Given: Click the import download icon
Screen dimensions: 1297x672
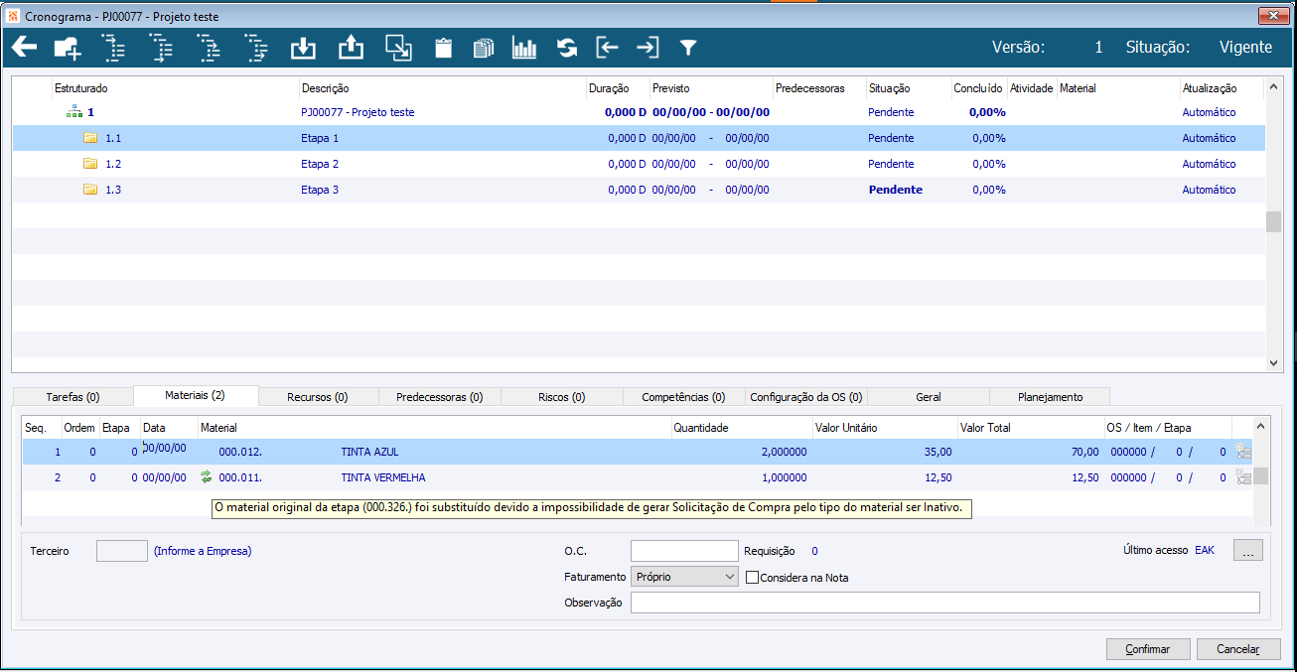Looking at the screenshot, I should 302,48.
